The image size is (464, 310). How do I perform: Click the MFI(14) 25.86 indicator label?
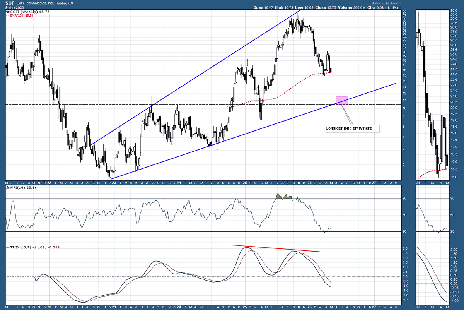(21, 188)
